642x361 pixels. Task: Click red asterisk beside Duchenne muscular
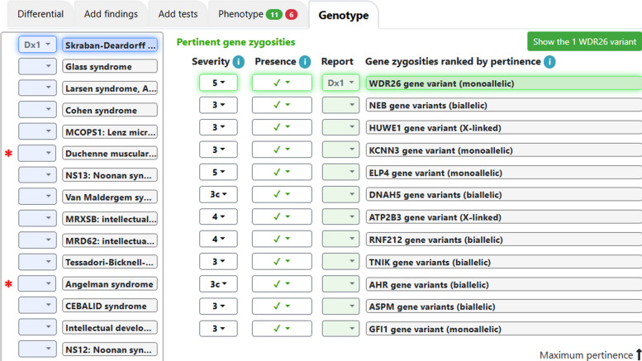(x=8, y=154)
